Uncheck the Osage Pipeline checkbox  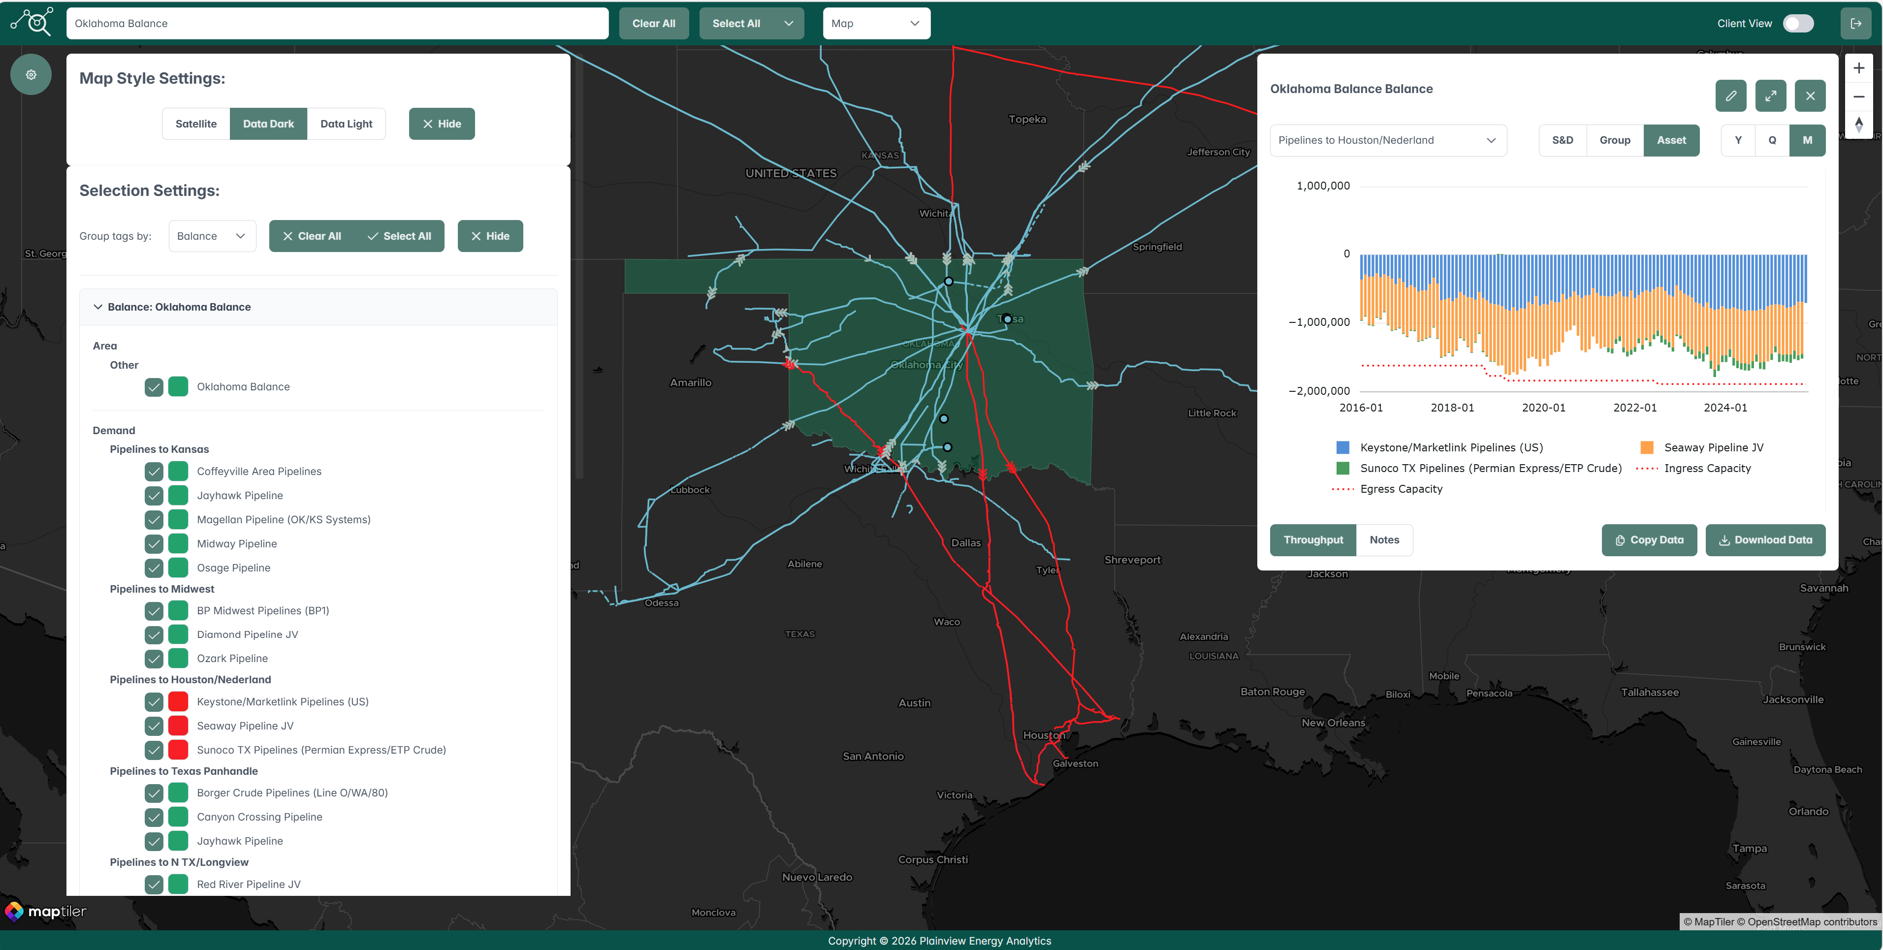tap(154, 568)
